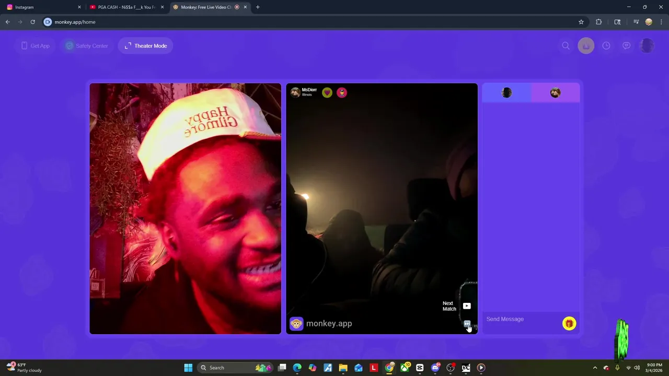Screen dimensions: 669x376
Task: Bookmark this page with star icon
Action: pyautogui.click(x=581, y=22)
